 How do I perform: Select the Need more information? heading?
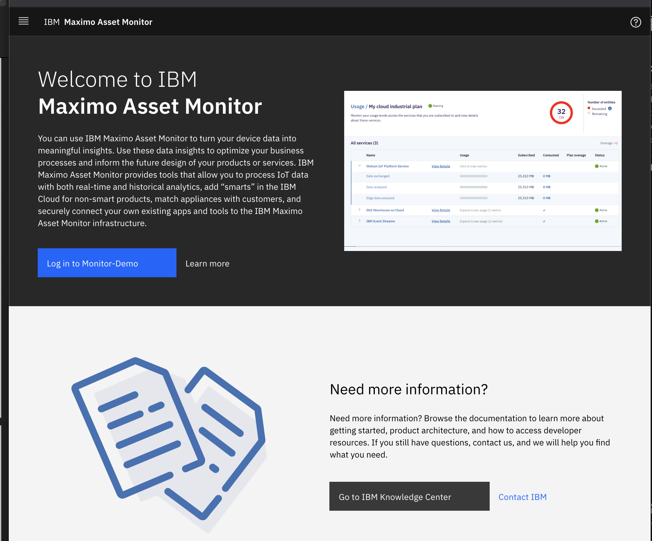pos(409,389)
